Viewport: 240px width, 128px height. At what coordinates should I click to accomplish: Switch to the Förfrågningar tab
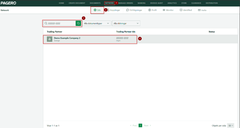(x=134, y=10)
